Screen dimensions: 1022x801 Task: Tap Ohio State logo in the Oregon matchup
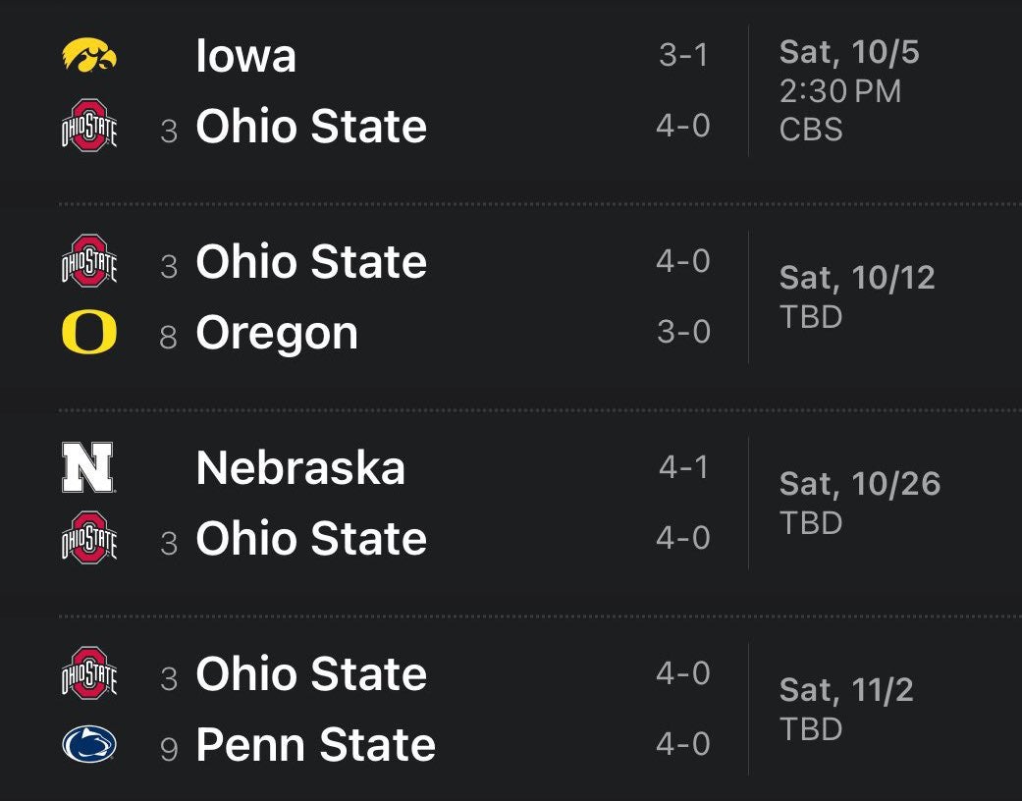(x=89, y=262)
